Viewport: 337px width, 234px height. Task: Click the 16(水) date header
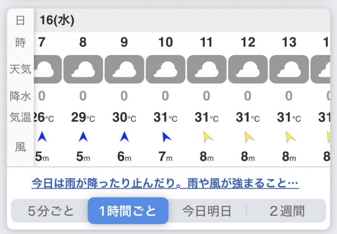57,20
